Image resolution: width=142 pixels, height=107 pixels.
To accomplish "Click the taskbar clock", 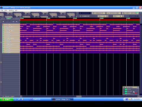I will click(137, 99).
